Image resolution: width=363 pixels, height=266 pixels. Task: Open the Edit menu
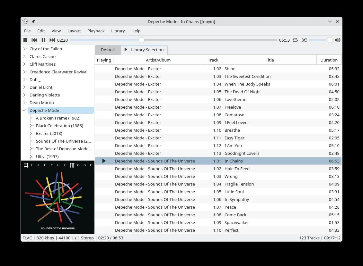point(41,31)
